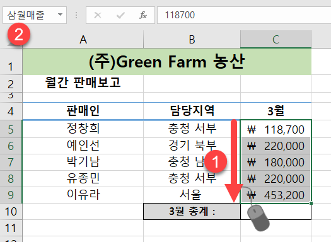Viewport: 331px width, 242px height.
Task: Click the cell ₩ 453,200
Action: click(x=276, y=195)
